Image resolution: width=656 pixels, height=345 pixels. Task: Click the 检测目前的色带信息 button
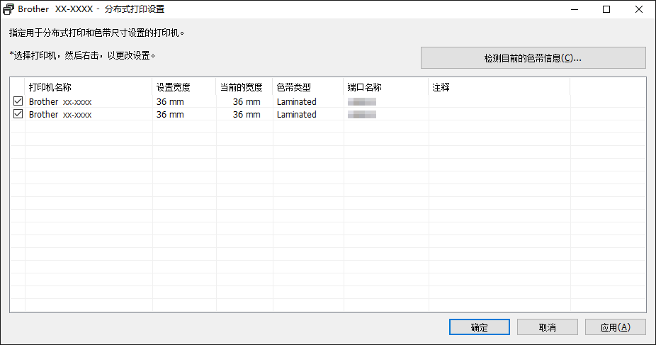(x=533, y=58)
